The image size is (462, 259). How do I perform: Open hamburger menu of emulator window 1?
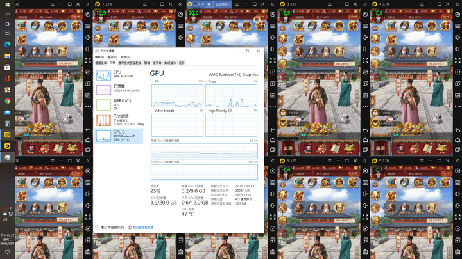144,4
